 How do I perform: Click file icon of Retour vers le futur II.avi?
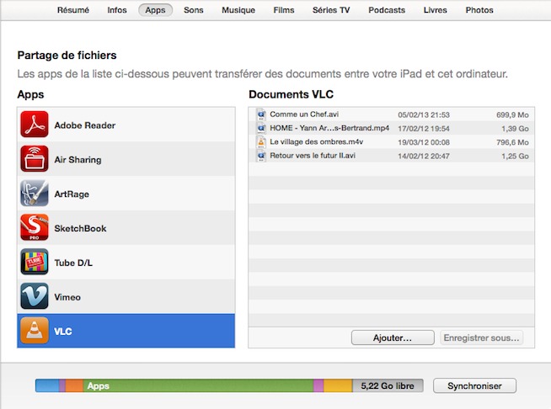pyautogui.click(x=261, y=156)
